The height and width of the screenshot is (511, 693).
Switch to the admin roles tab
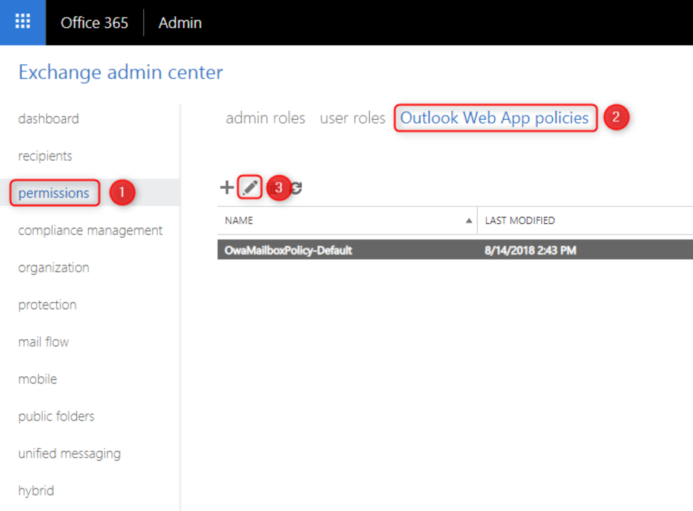point(265,118)
